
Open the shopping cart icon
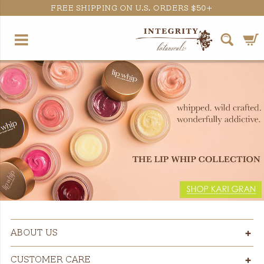[251, 40]
